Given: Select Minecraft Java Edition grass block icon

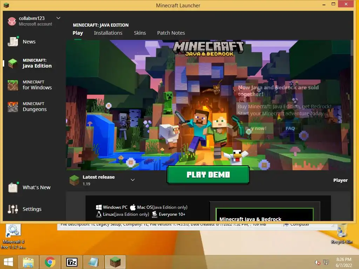Looking at the screenshot, I should click(x=13, y=63).
